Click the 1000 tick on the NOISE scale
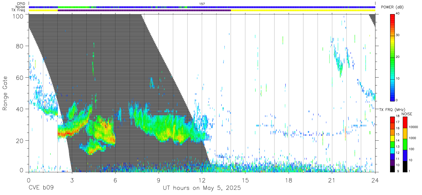 point(412,138)
